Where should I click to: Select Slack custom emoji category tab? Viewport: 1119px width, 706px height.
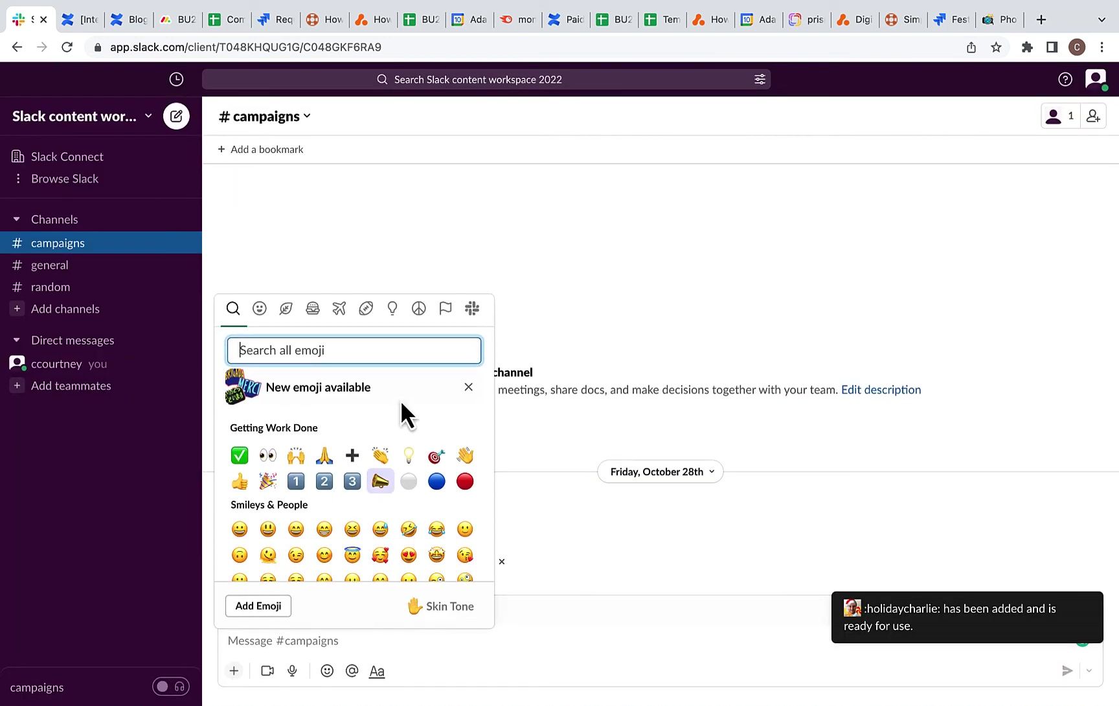(472, 308)
